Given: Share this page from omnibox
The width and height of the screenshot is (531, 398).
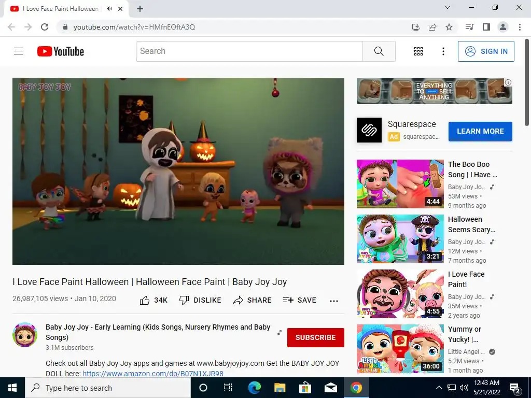Looking at the screenshot, I should (432, 27).
